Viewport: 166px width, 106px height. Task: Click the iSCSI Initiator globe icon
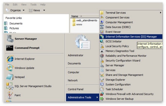tap(102, 41)
